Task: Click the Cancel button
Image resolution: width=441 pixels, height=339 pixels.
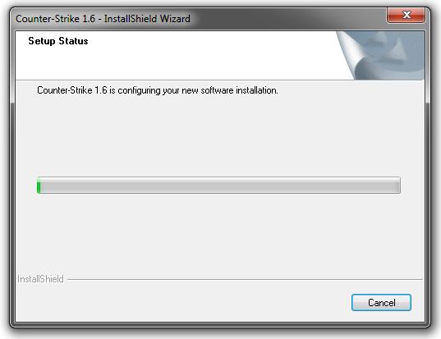Action: [x=381, y=302]
